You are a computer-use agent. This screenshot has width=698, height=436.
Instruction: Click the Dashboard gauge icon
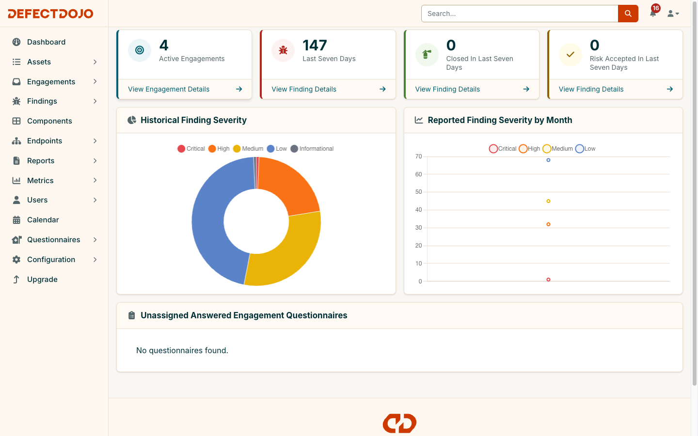pos(16,42)
